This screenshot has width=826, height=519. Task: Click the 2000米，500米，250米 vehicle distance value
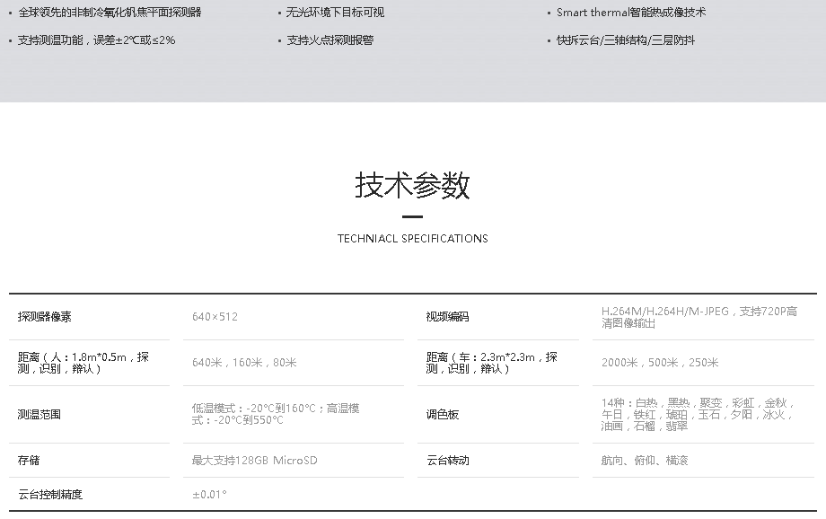click(x=660, y=363)
